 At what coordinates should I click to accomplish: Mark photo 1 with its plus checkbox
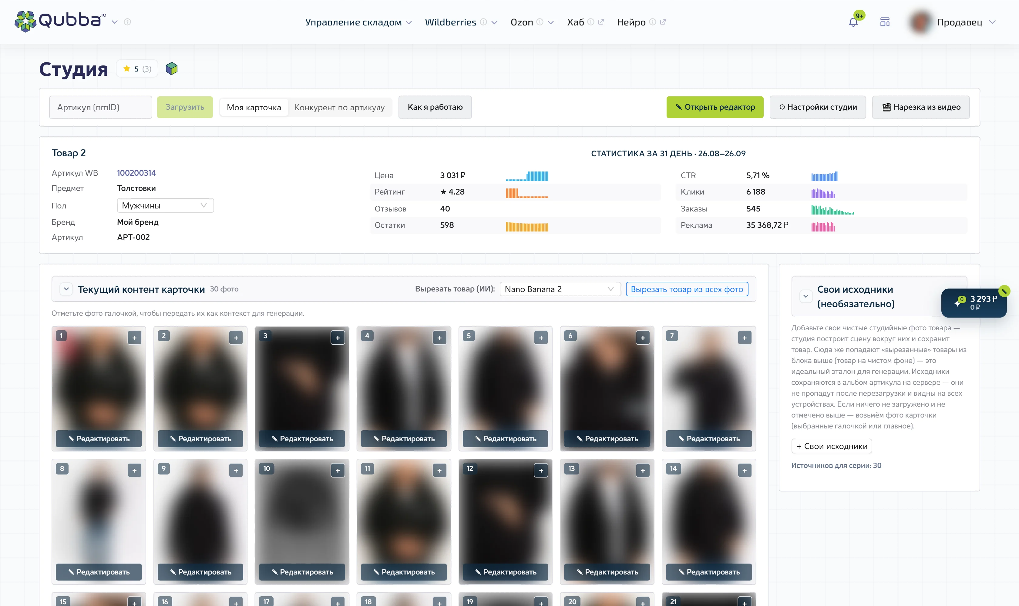click(134, 338)
